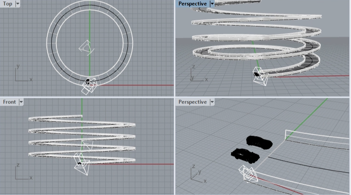Click the Front viewport title label
The height and width of the screenshot is (195, 351).
pos(9,102)
